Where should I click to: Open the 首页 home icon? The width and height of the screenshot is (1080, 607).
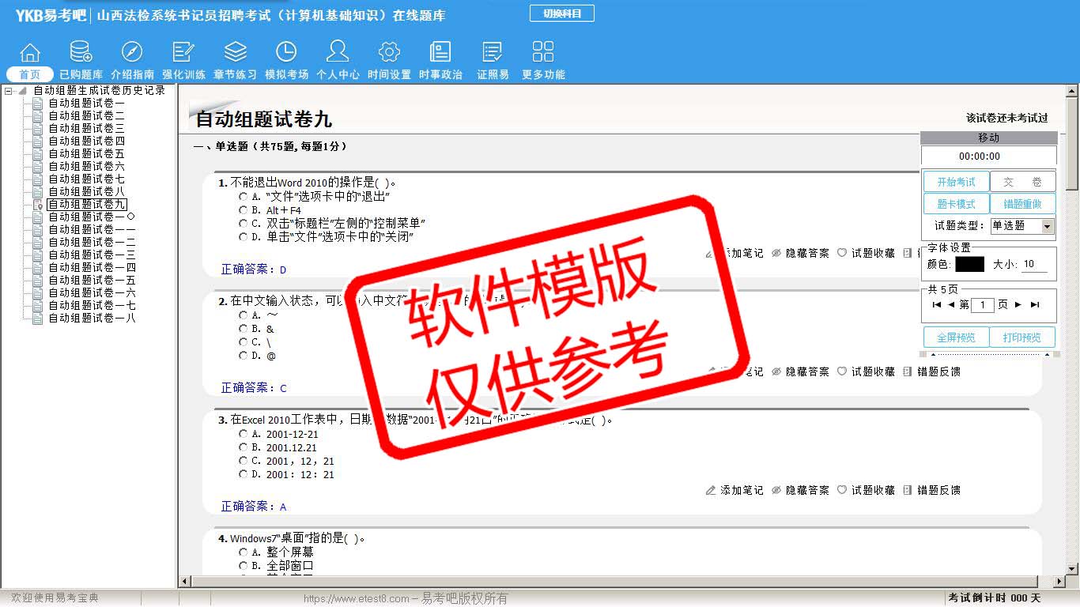30,52
